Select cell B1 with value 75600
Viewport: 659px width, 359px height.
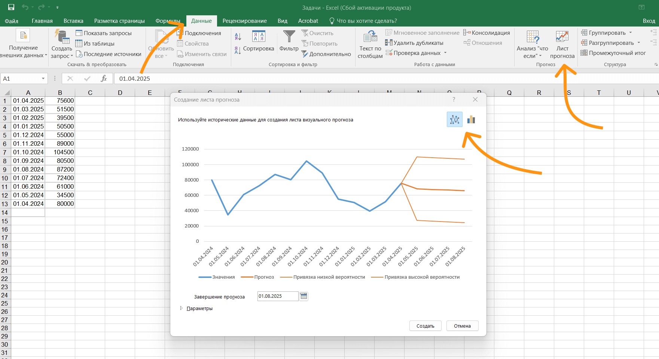tap(60, 100)
